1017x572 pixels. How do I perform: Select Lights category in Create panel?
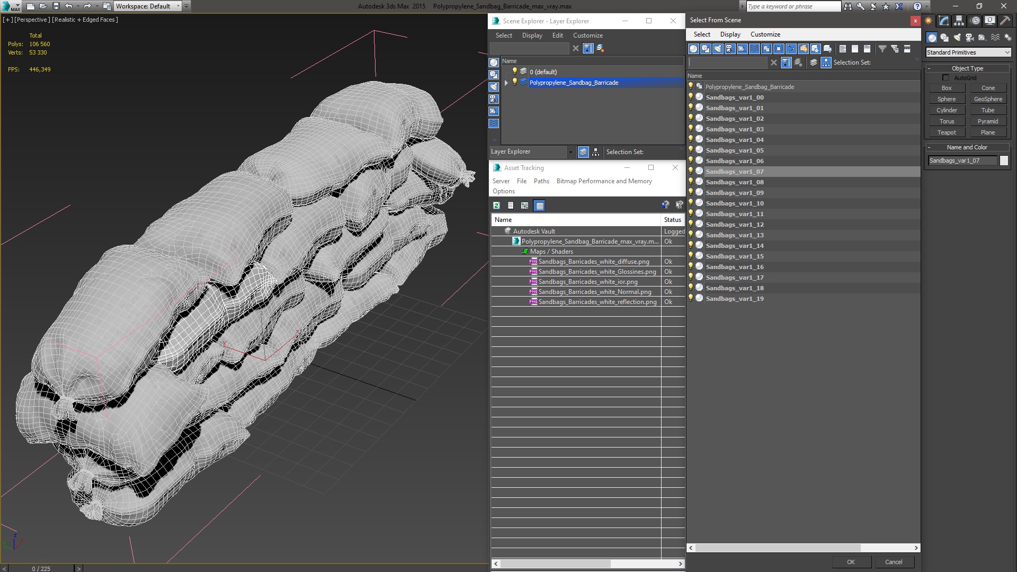[957, 38]
